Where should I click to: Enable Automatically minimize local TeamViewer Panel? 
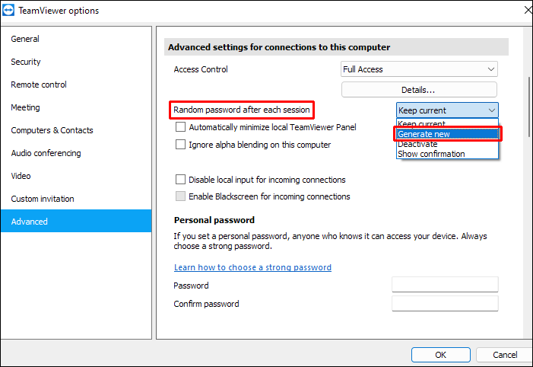coord(181,128)
